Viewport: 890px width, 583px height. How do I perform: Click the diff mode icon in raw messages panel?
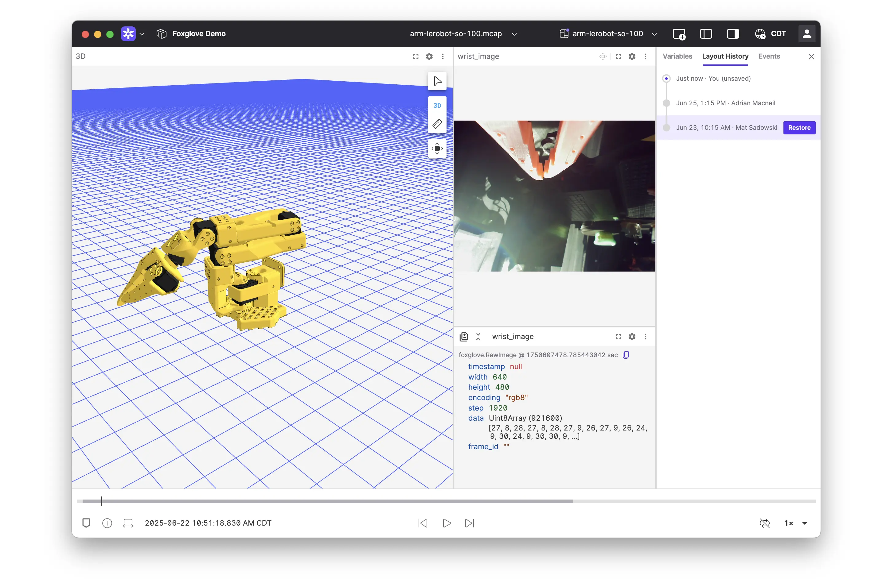coord(464,336)
